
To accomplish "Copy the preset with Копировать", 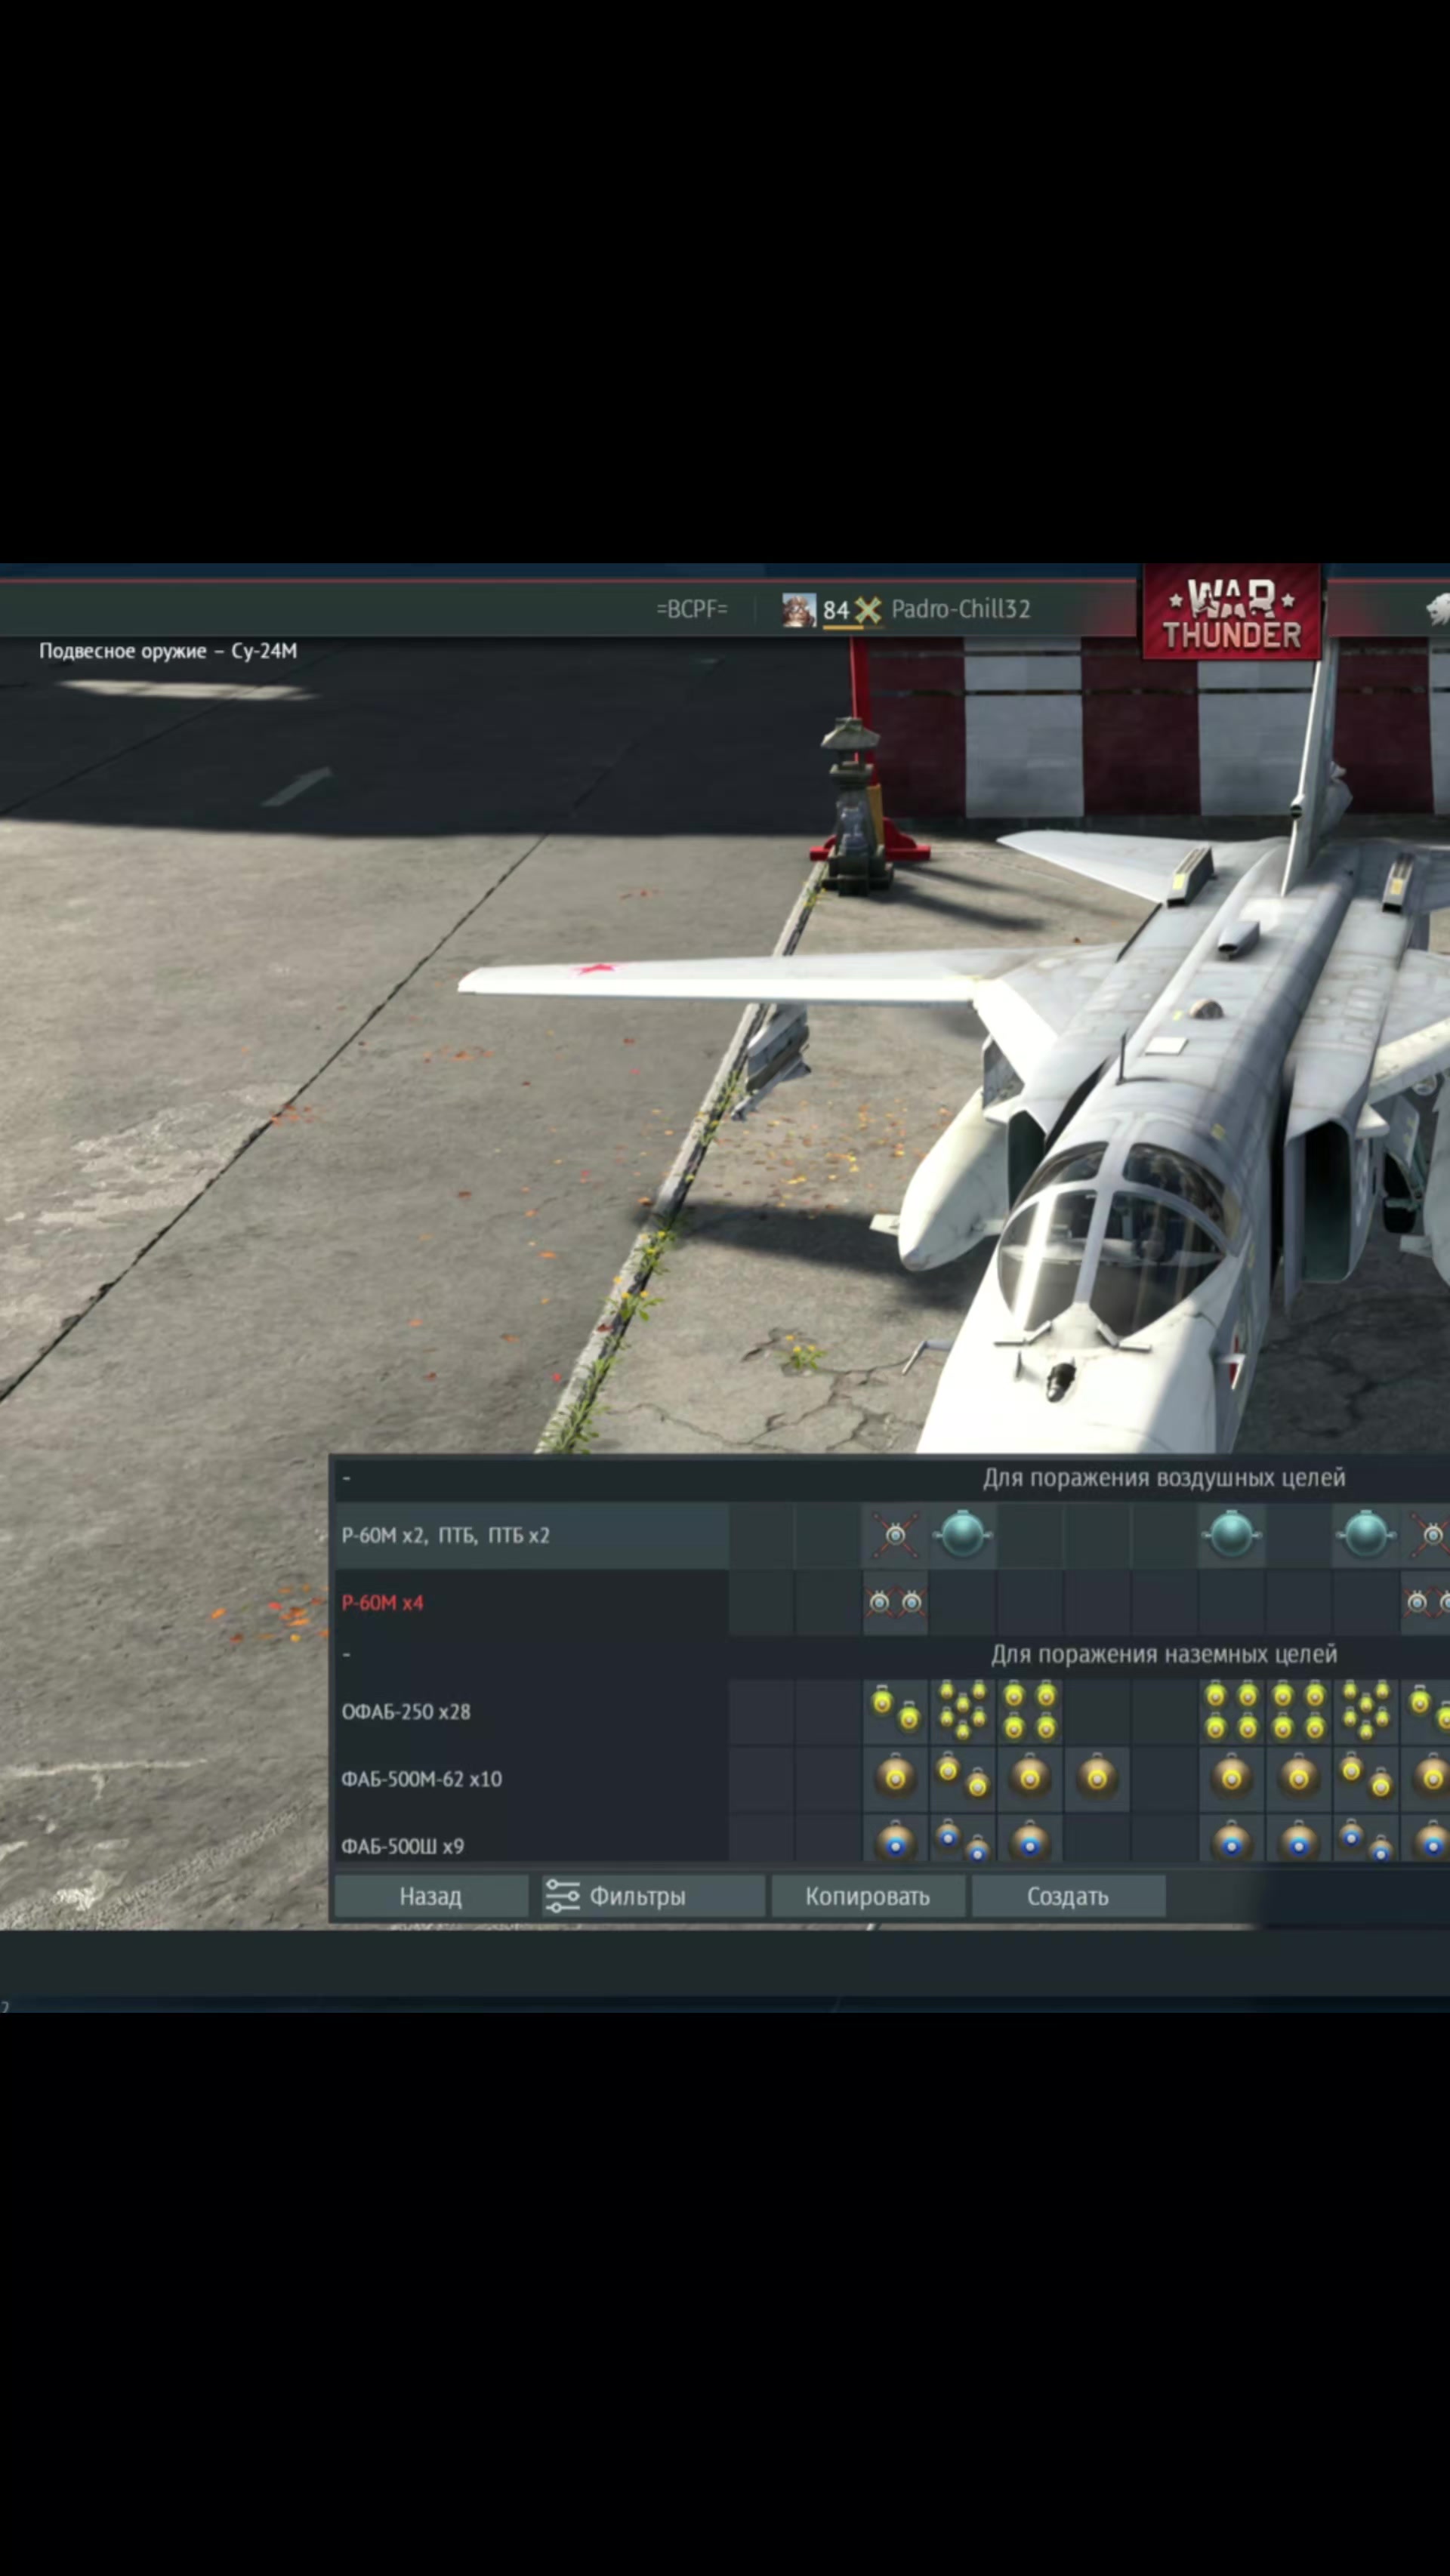I will pyautogui.click(x=868, y=1896).
